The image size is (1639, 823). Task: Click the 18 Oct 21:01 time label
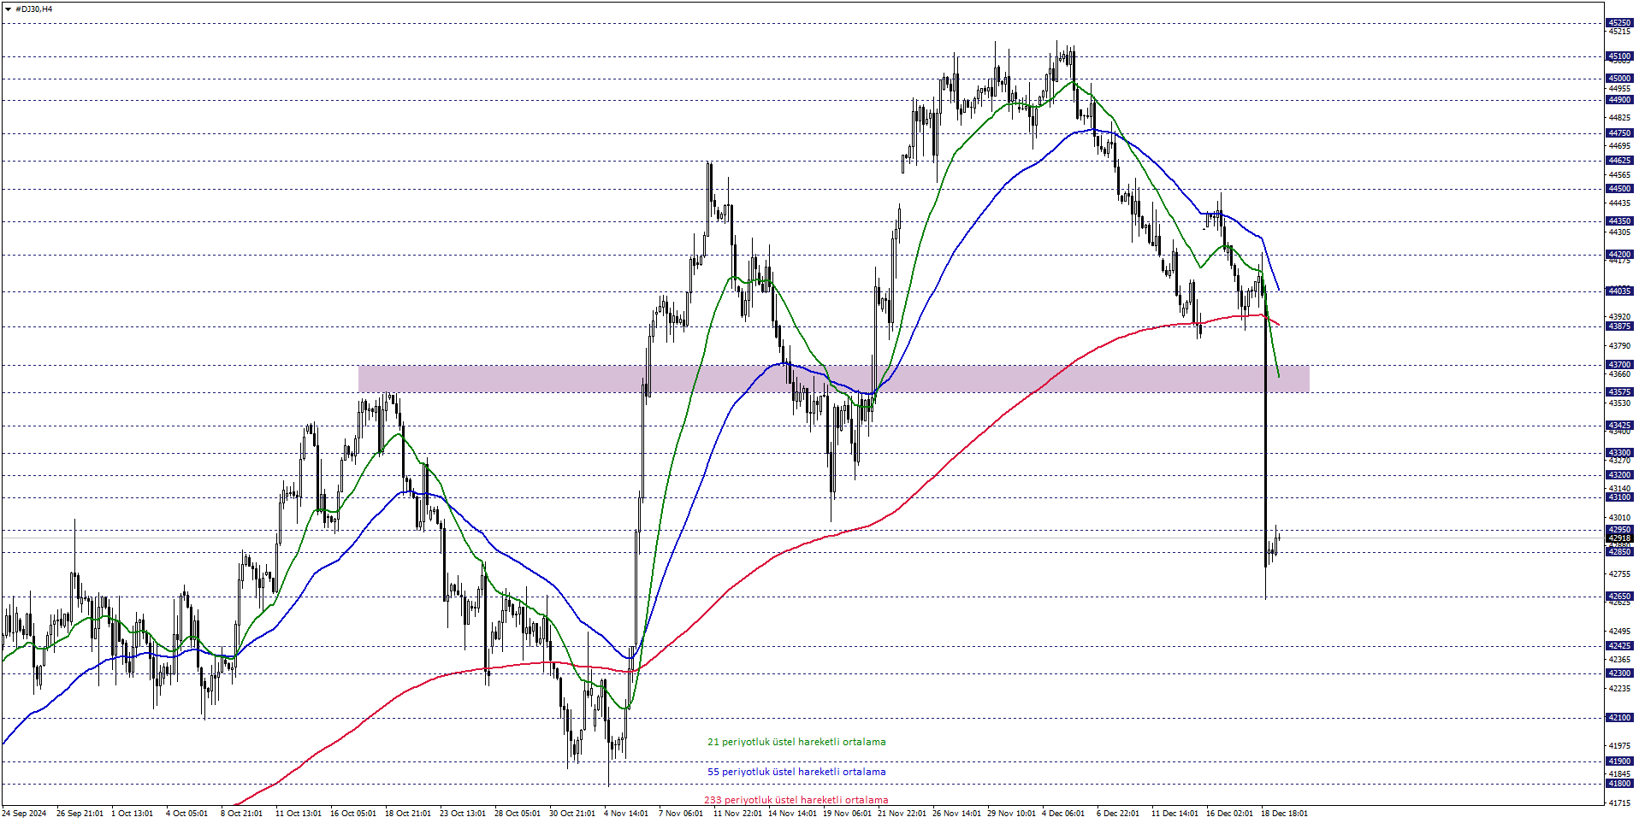[x=408, y=814]
